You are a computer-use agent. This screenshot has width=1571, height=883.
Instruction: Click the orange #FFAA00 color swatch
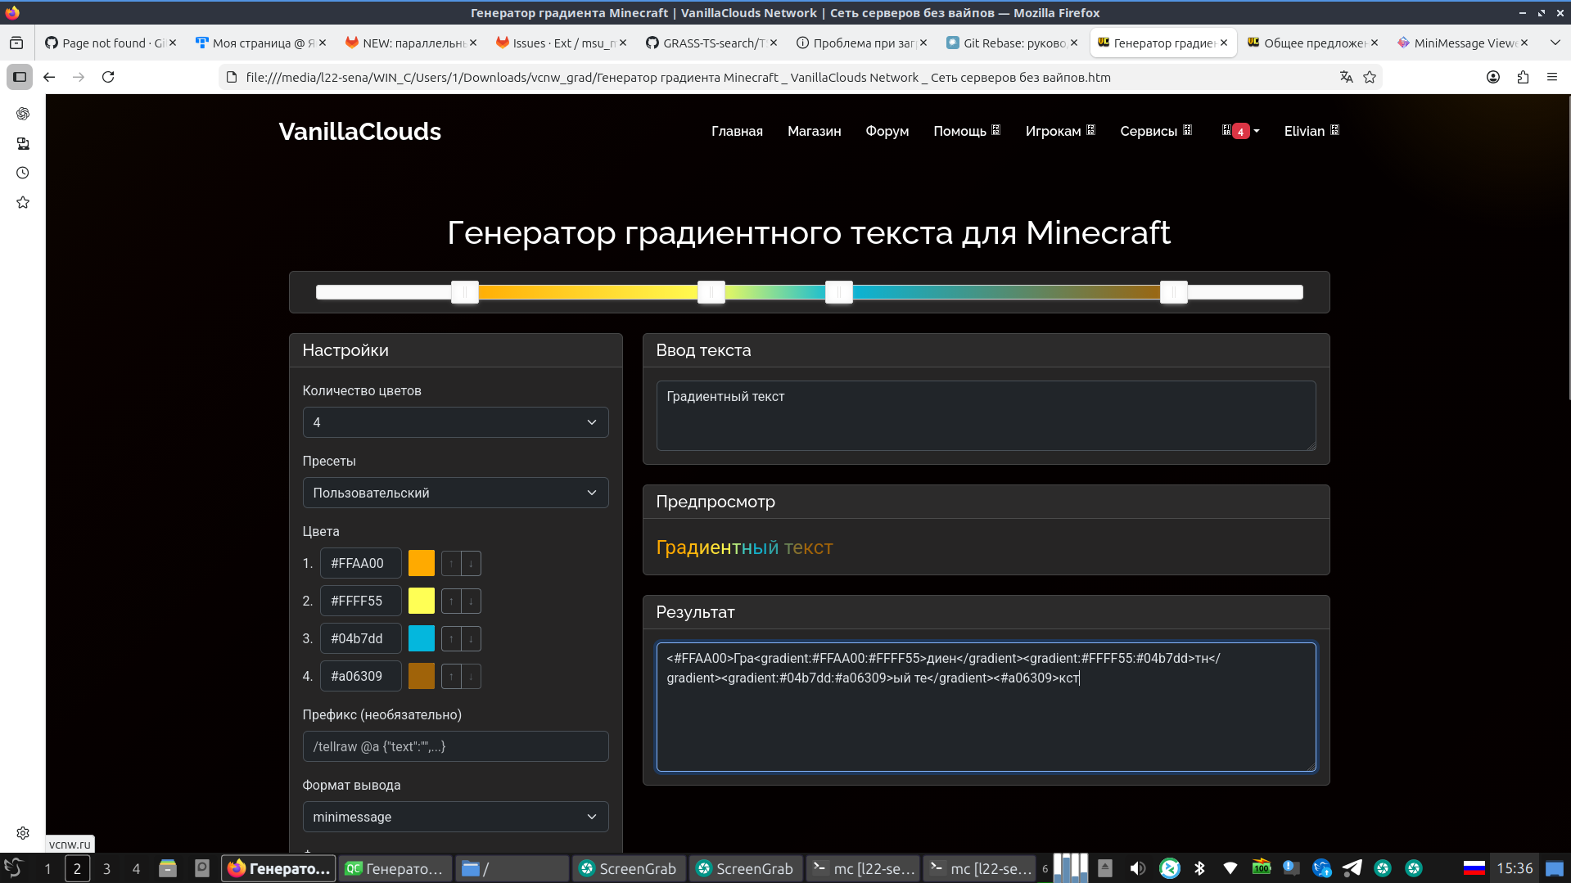pyautogui.click(x=422, y=563)
